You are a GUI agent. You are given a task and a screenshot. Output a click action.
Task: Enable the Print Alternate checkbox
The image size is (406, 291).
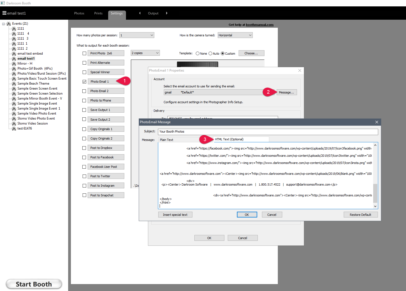click(84, 63)
